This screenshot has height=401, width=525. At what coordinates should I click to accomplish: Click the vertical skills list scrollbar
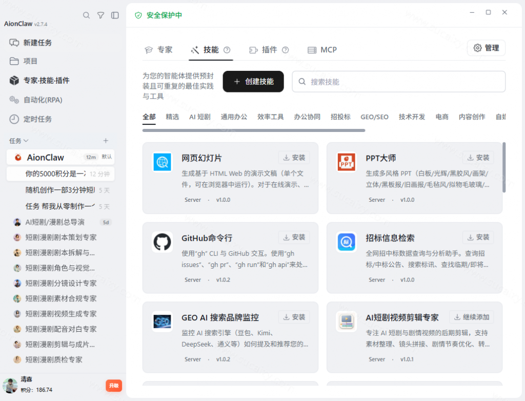(x=504, y=167)
